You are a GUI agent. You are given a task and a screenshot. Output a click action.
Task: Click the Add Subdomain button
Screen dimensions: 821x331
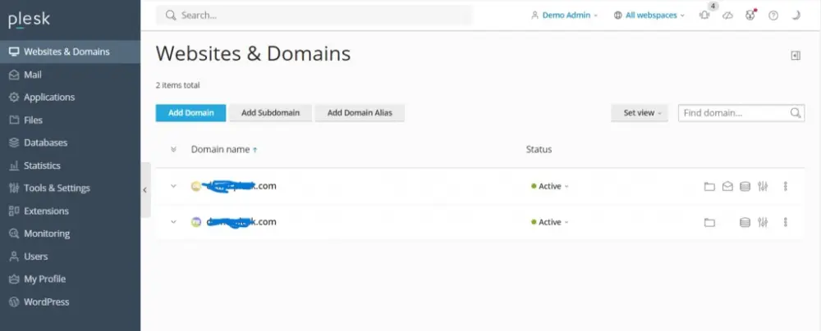pos(270,113)
